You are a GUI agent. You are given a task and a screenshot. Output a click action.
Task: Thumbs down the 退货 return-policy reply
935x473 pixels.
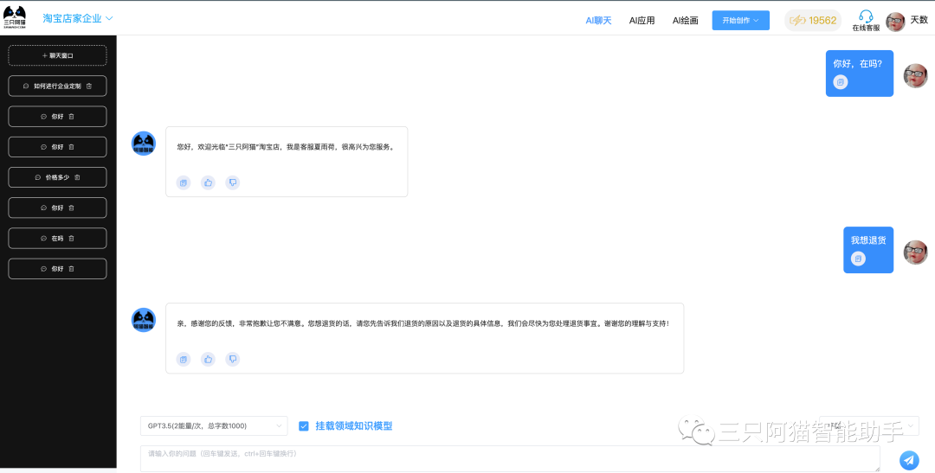233,359
